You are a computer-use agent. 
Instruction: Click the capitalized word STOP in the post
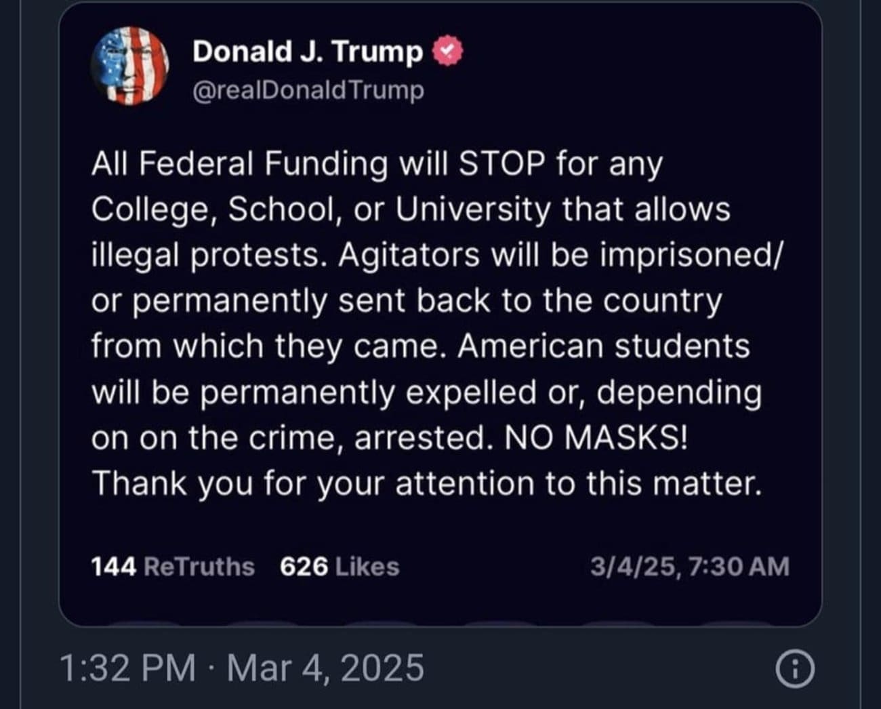click(x=501, y=164)
